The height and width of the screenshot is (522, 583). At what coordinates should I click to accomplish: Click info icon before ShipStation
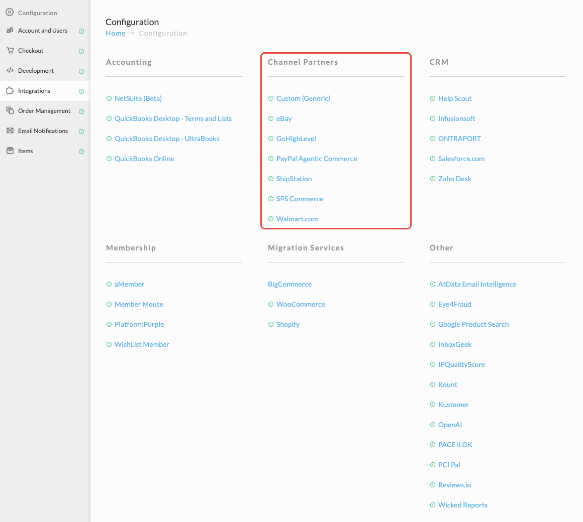pyautogui.click(x=271, y=179)
